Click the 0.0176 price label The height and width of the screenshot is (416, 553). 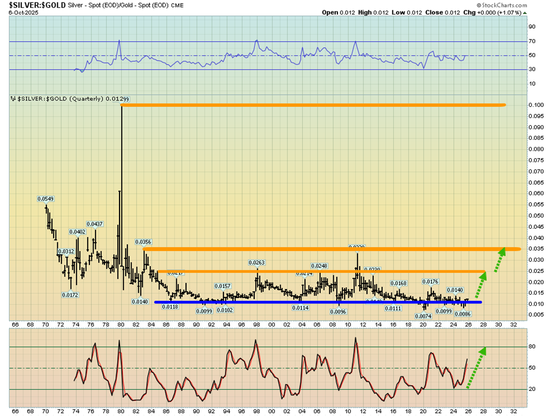pos(430,281)
